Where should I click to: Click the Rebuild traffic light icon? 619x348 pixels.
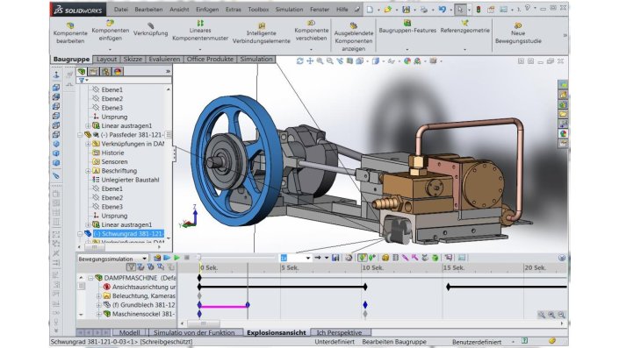[x=478, y=10]
